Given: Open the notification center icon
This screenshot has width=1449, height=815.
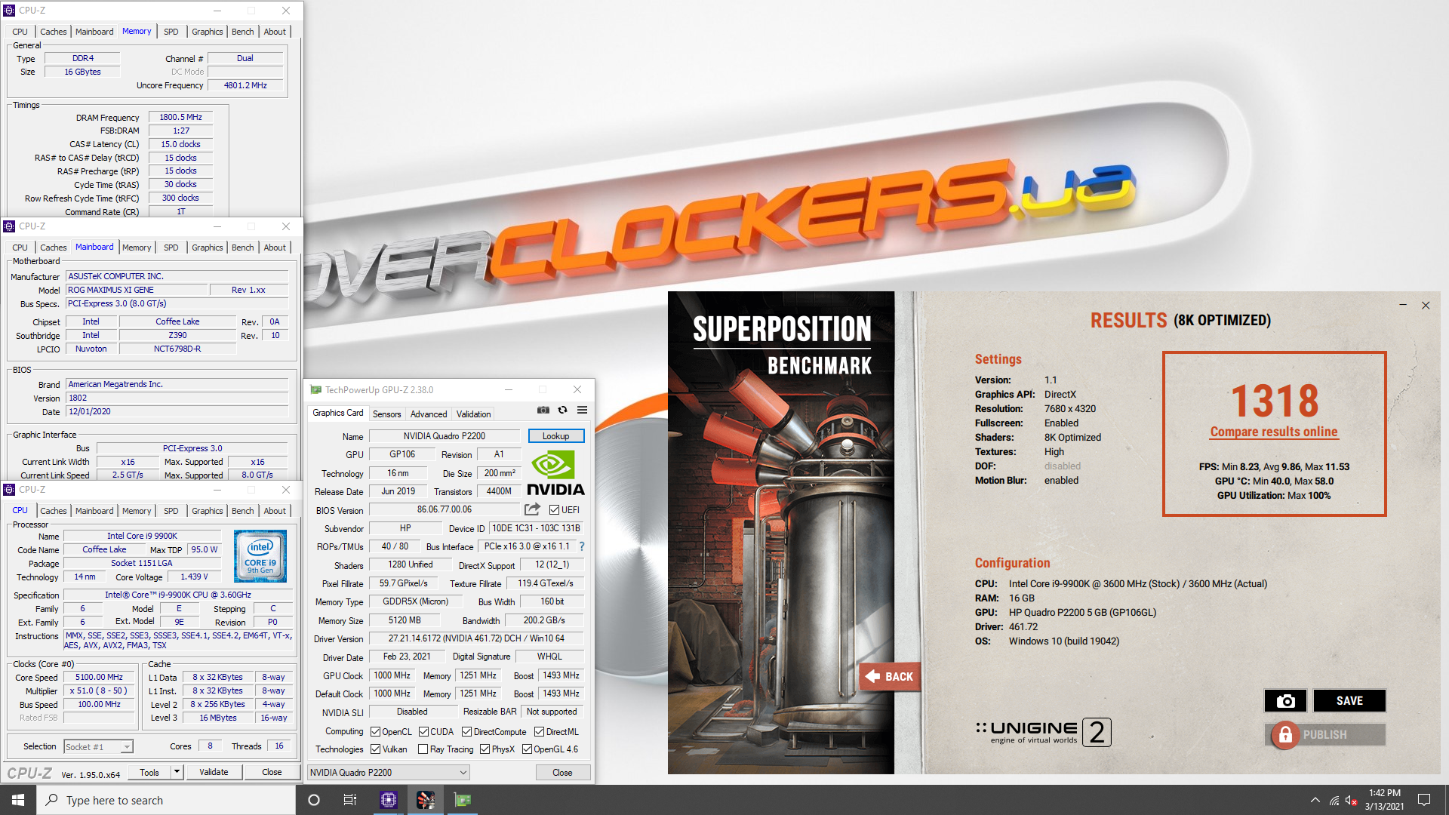Looking at the screenshot, I should [x=1424, y=800].
